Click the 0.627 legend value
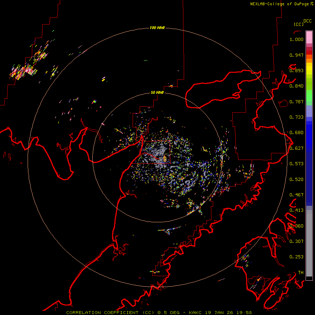 pos(296,148)
